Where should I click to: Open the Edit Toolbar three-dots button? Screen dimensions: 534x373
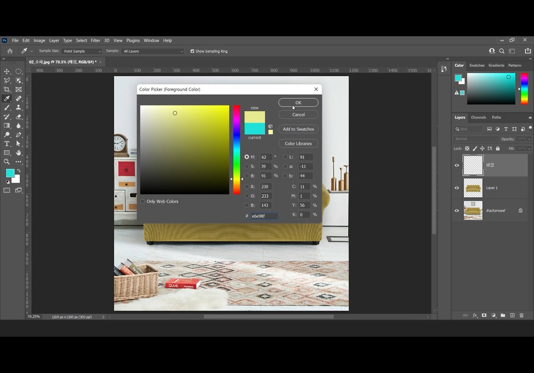coord(19,162)
